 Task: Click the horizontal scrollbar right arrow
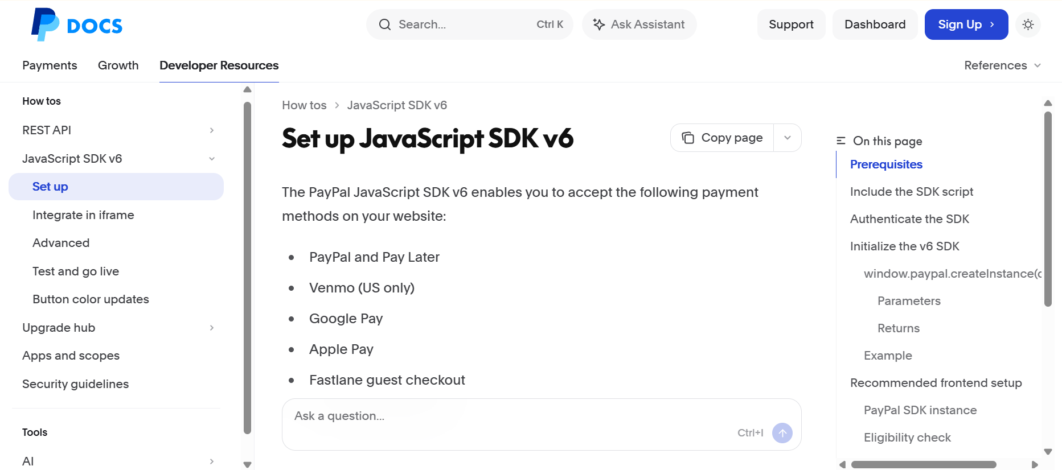click(1035, 464)
